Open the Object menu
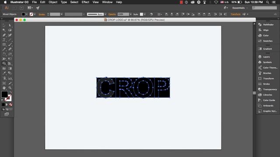Image resolution: width=280 pixels, height=157 pixels. point(53,2)
